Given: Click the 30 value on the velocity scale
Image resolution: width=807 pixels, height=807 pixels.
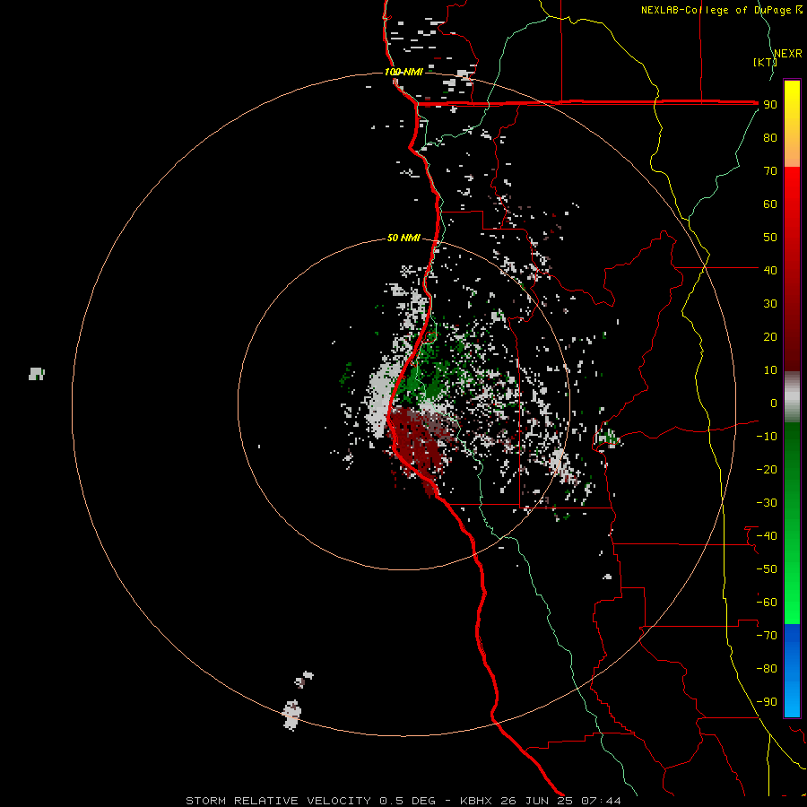Looking at the screenshot, I should pyautogui.click(x=770, y=304).
